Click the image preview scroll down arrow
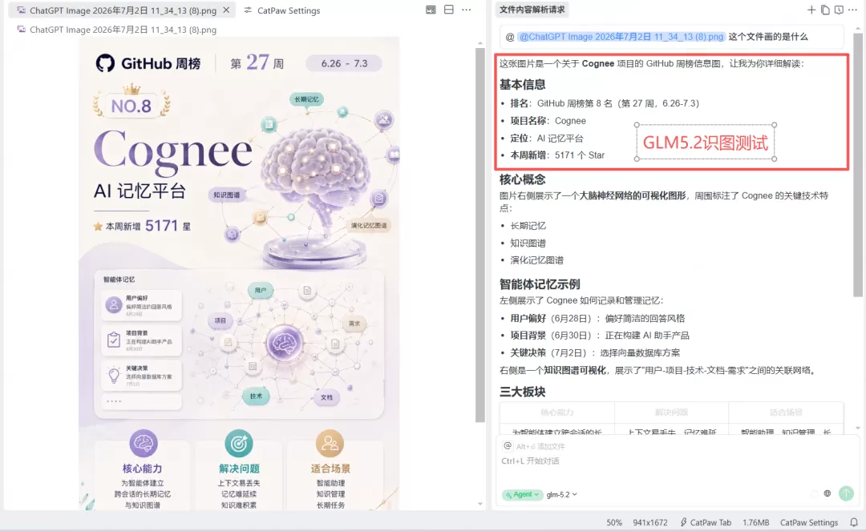This screenshot has height=531, width=866. click(480, 504)
